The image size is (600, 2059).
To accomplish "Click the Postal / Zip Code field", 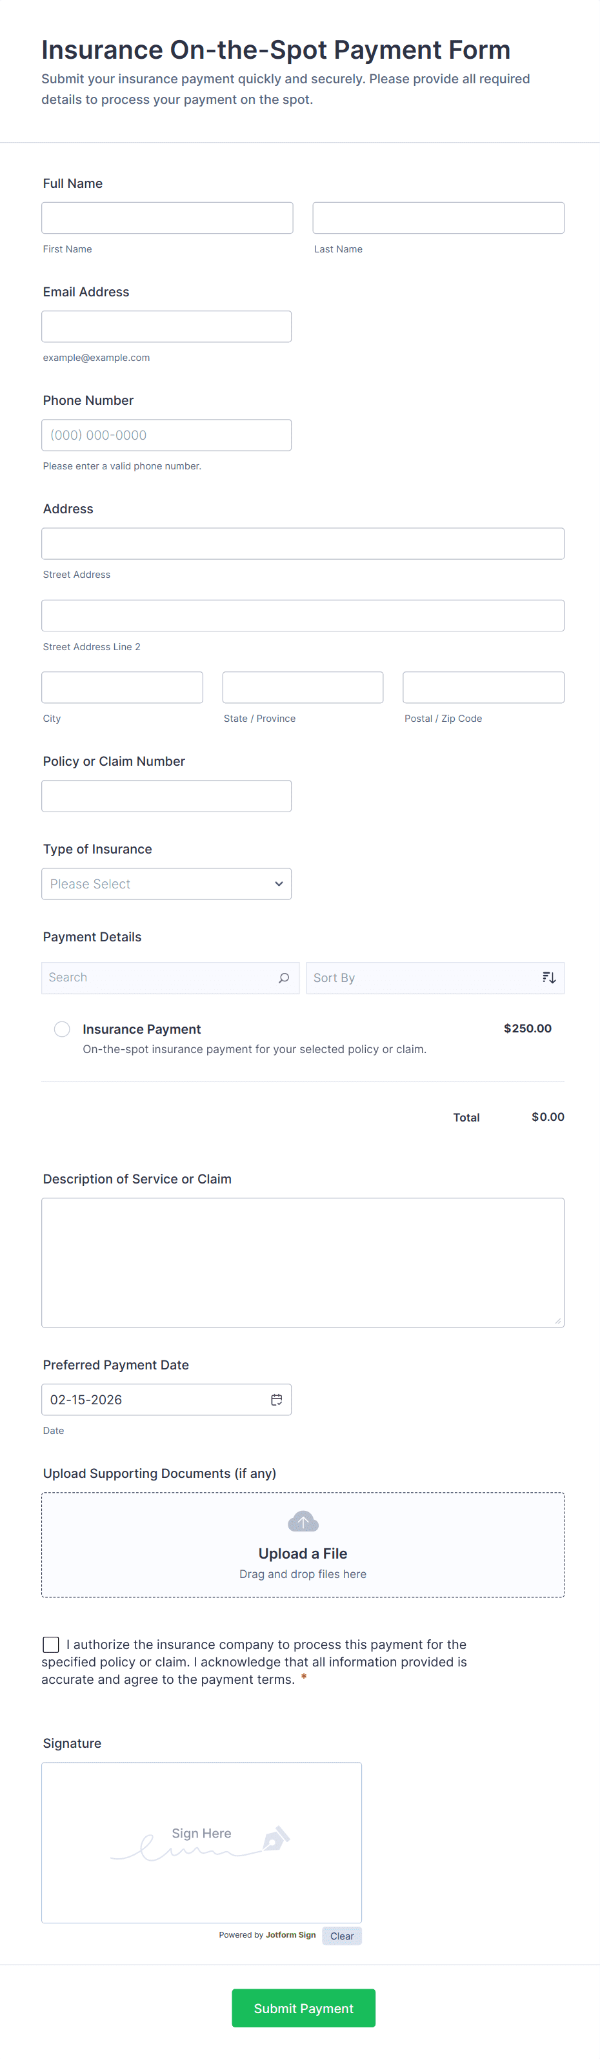I will point(483,688).
